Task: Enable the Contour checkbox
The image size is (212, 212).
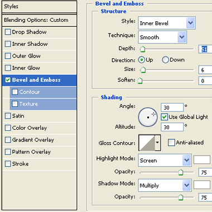Action: 15,92
